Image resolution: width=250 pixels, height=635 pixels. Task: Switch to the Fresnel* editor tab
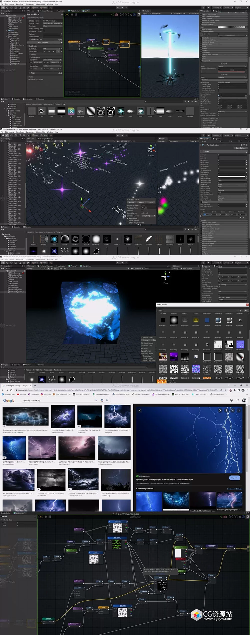pyautogui.click(x=73, y=266)
